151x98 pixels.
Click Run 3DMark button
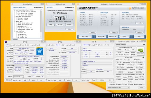[85, 37]
